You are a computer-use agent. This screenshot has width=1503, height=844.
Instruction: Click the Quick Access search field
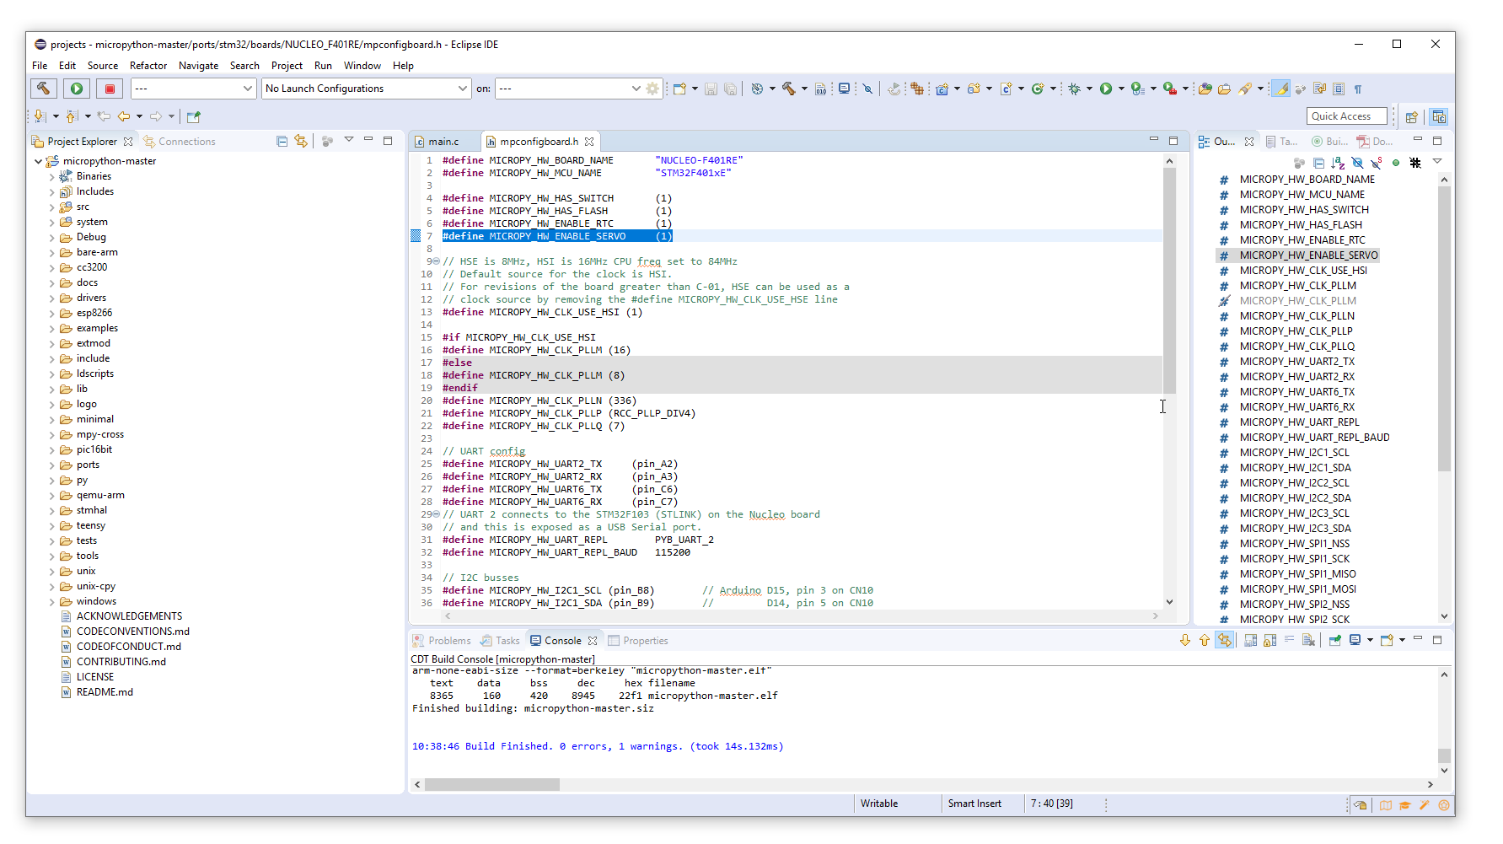(x=1347, y=116)
